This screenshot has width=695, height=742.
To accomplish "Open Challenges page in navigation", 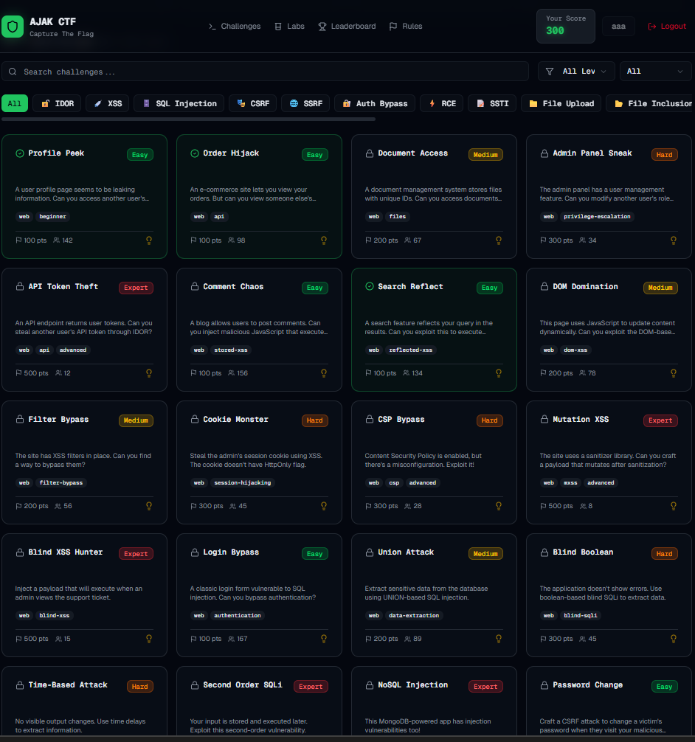I will 235,27.
